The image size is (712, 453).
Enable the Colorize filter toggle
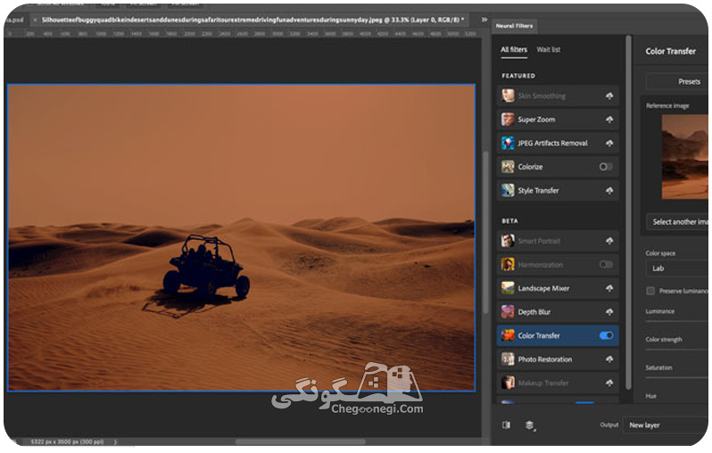(606, 167)
